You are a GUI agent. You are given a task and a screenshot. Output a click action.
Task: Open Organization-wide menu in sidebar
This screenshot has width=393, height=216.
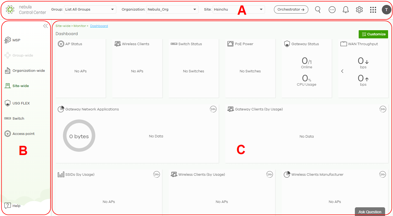(x=28, y=71)
